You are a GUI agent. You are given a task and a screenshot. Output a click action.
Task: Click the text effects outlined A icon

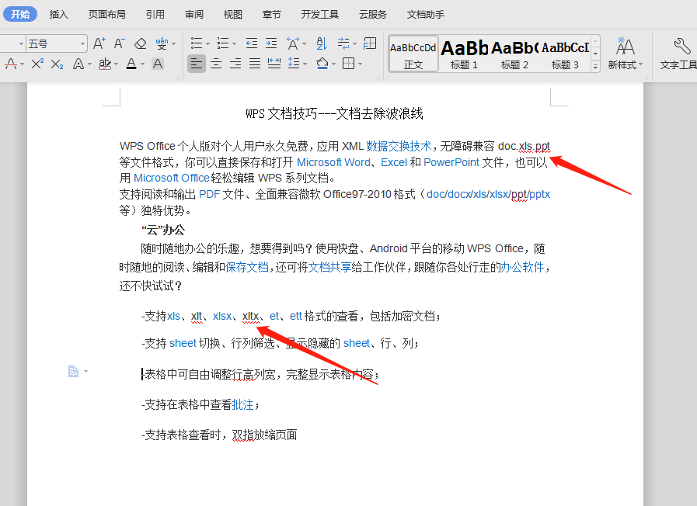(78, 64)
